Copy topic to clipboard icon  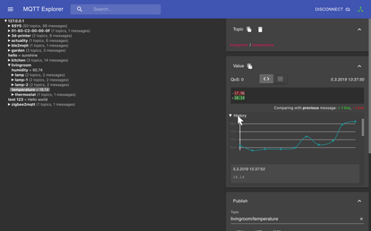[x=249, y=29]
